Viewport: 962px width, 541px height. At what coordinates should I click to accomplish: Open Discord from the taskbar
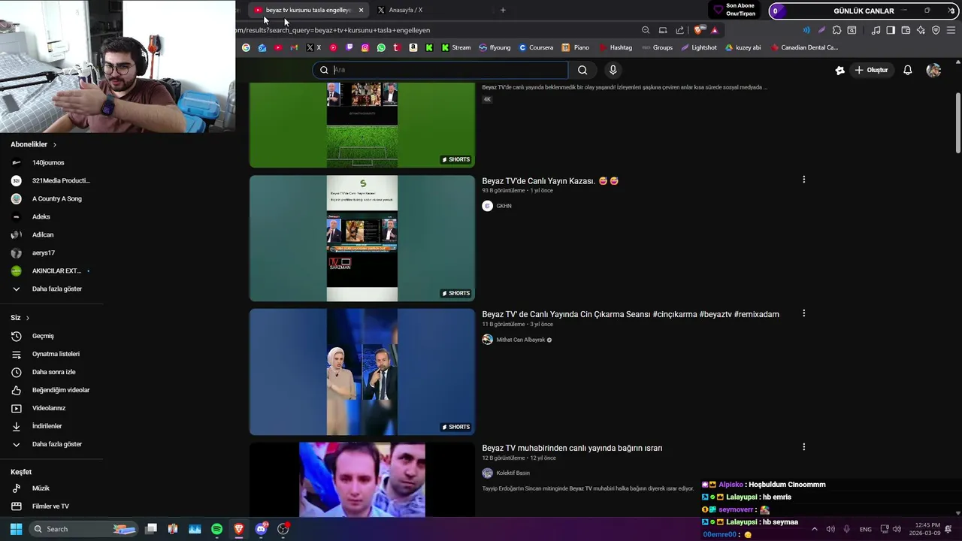261,529
